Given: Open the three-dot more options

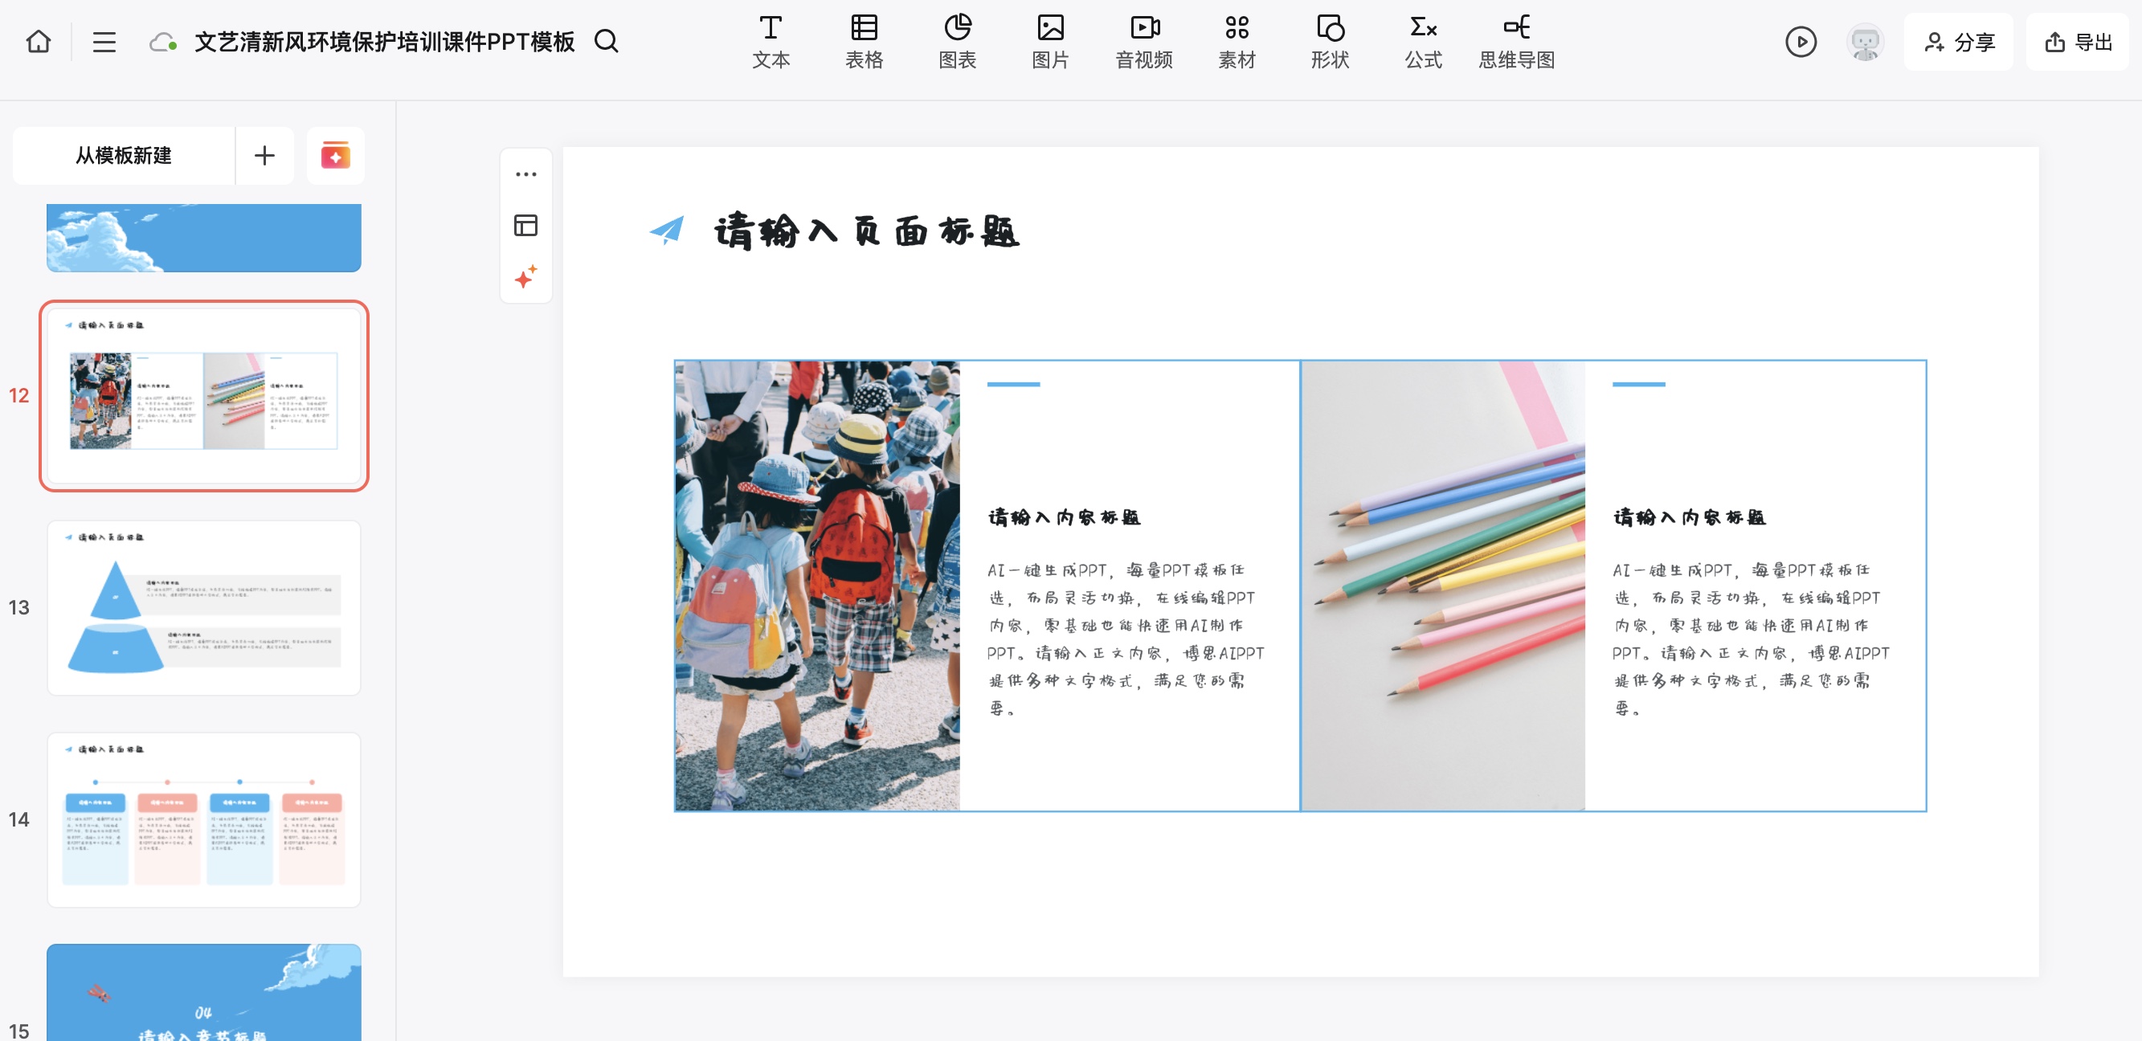Looking at the screenshot, I should pyautogui.click(x=525, y=174).
